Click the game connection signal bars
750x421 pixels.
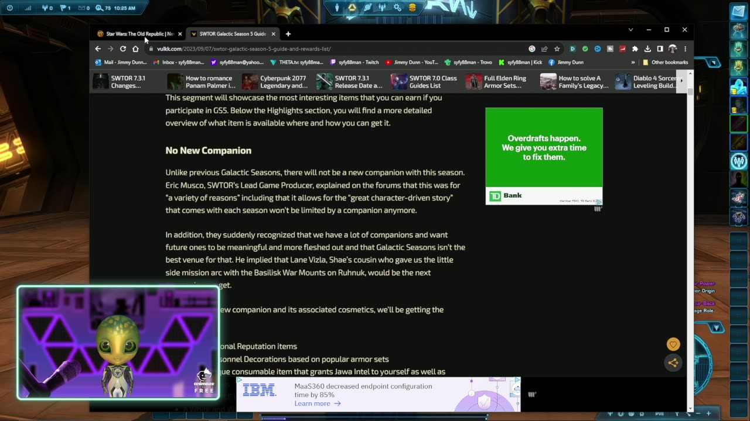[x=28, y=8]
